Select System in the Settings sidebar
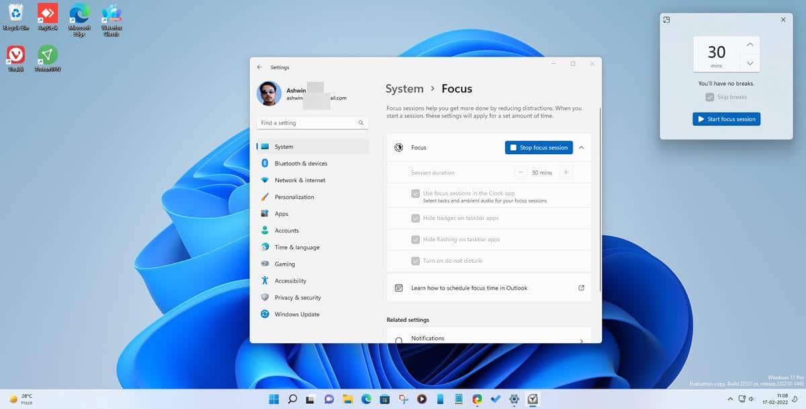 point(312,147)
